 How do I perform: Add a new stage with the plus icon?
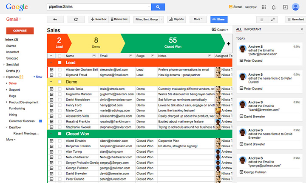click(x=229, y=43)
